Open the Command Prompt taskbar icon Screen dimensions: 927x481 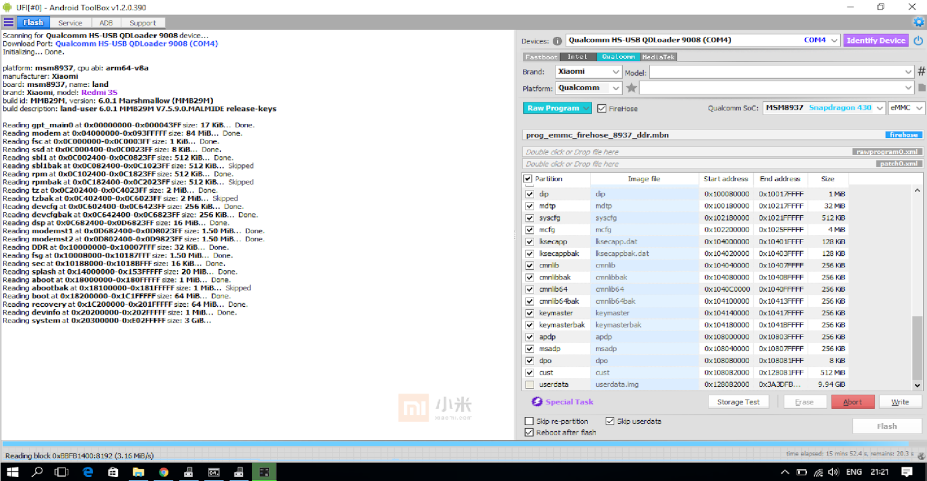214,472
